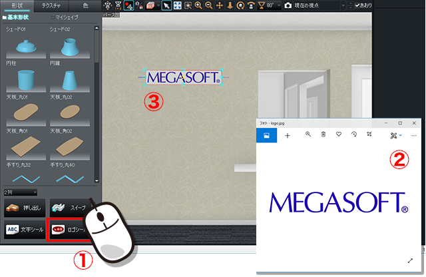The height and width of the screenshot is (277, 426).
Task: Click the heart favorite icon in Photos
Action: [339, 135]
